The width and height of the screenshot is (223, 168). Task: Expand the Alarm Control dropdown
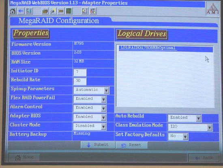pyautogui.click(x=90, y=108)
